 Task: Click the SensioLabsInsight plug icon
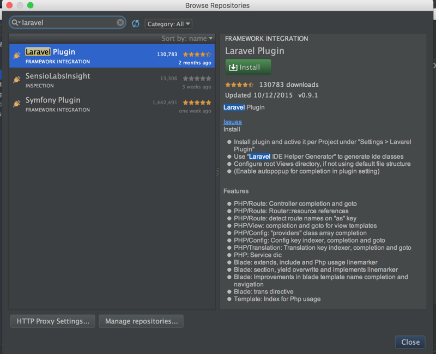pyautogui.click(x=17, y=80)
